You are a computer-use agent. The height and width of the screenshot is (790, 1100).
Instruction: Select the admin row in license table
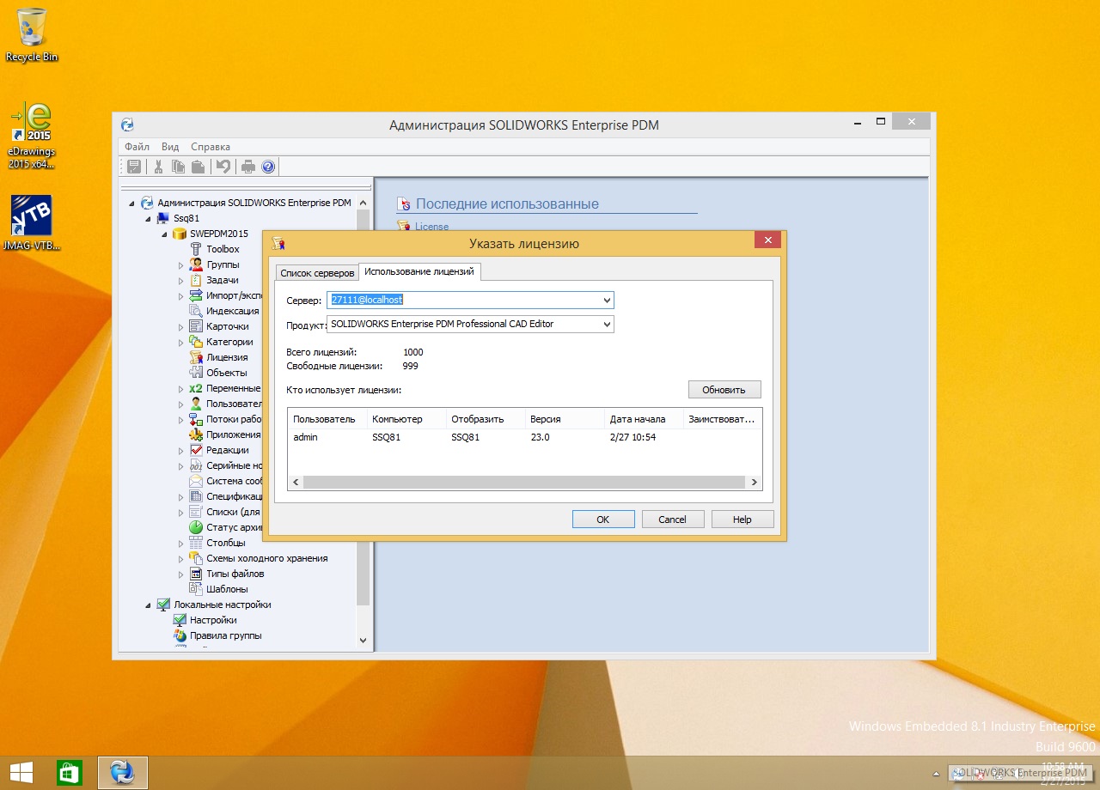click(524, 437)
